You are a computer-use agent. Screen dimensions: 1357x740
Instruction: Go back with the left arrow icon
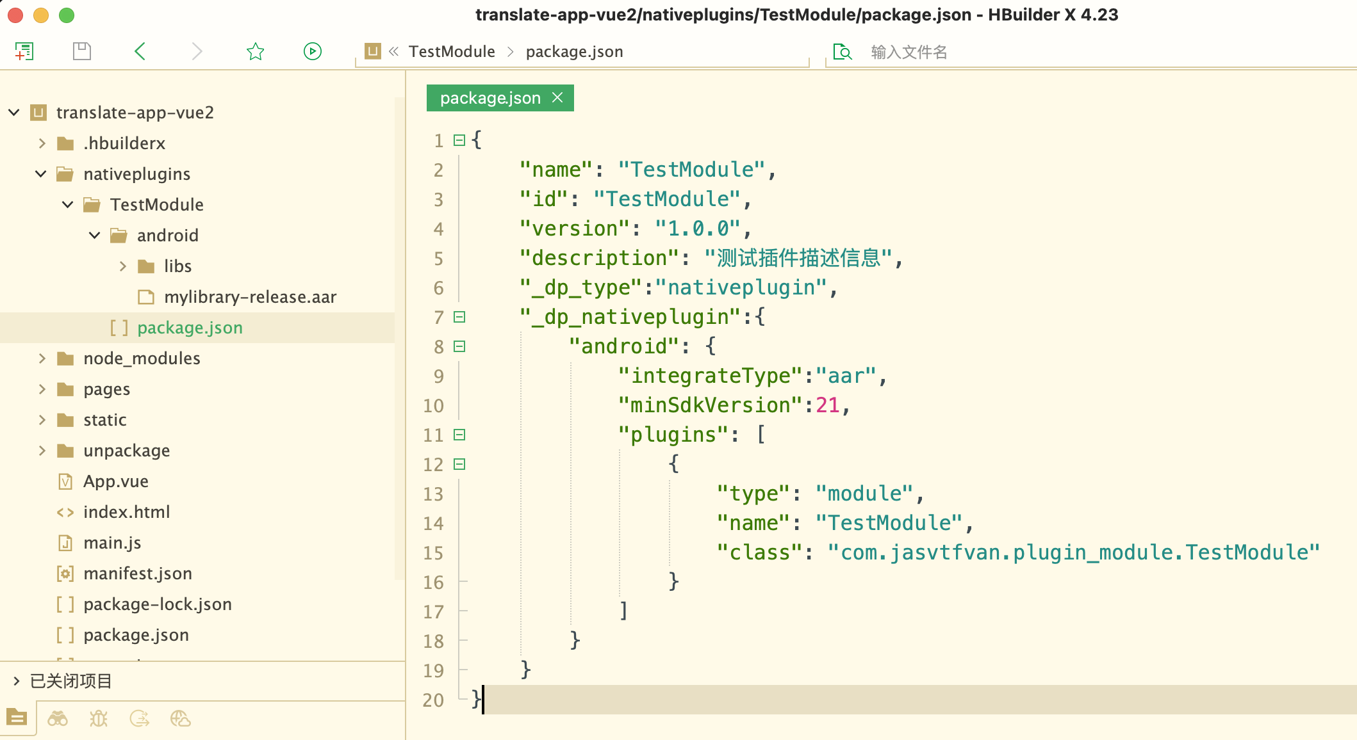(x=140, y=51)
